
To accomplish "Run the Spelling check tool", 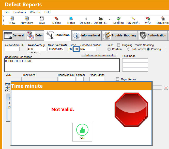I will [118, 18].
